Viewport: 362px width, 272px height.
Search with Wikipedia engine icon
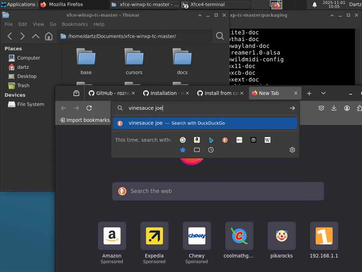[x=268, y=140]
